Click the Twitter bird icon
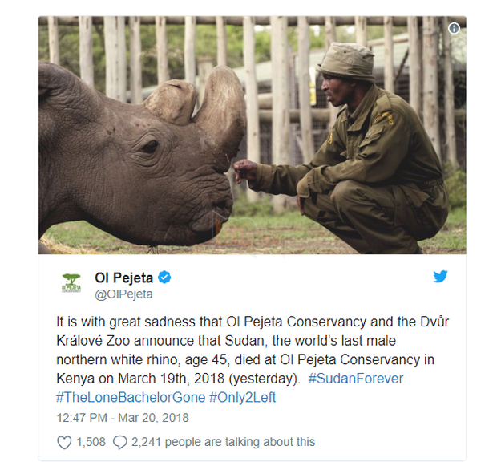Image resolution: width=497 pixels, height=470 pixels. (x=440, y=277)
